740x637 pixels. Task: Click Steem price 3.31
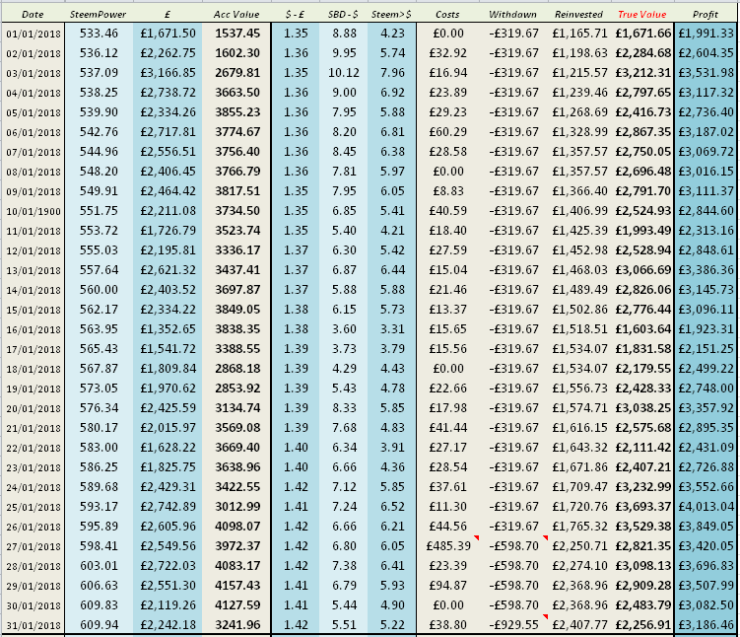point(392,328)
